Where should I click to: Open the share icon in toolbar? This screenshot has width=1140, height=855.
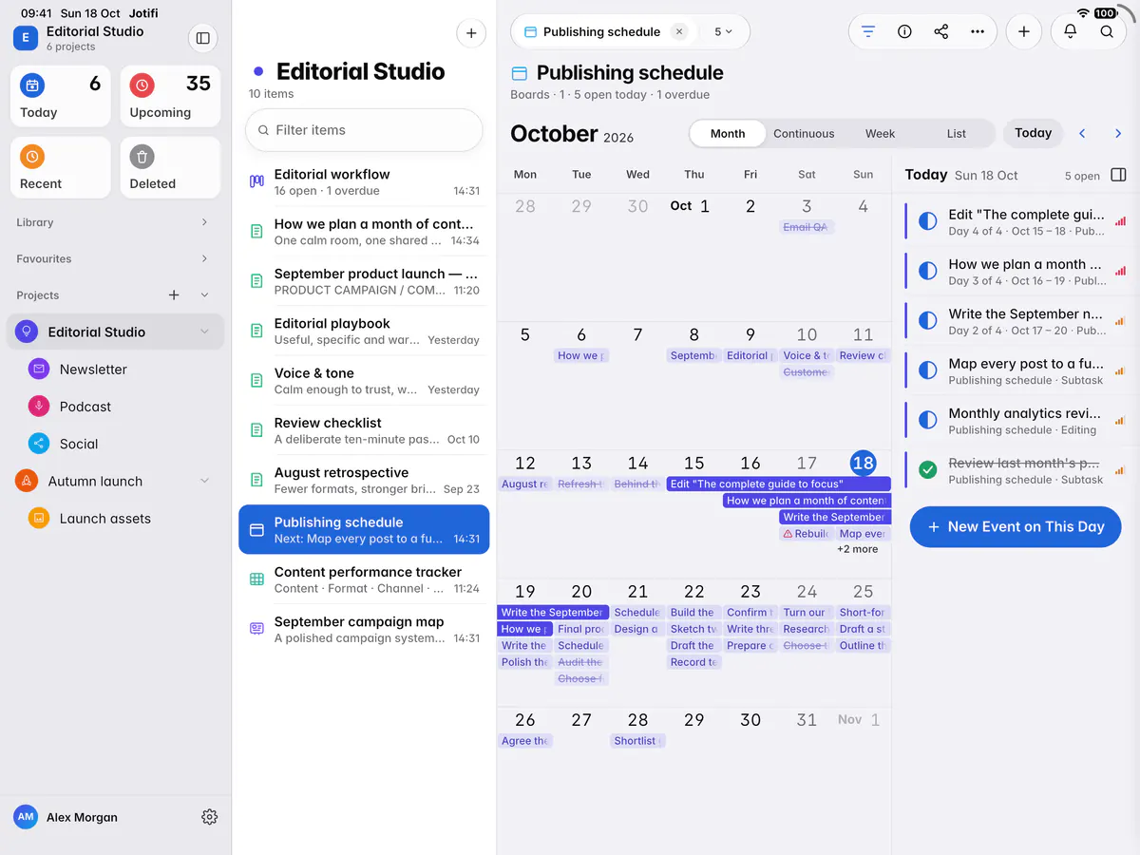pyautogui.click(x=941, y=31)
